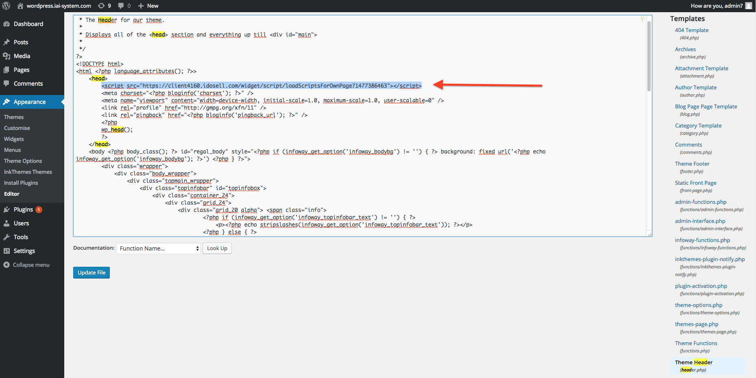Open the inkthemes-plugin-notify.php link
Image resolution: width=756 pixels, height=378 pixels.
point(710,259)
